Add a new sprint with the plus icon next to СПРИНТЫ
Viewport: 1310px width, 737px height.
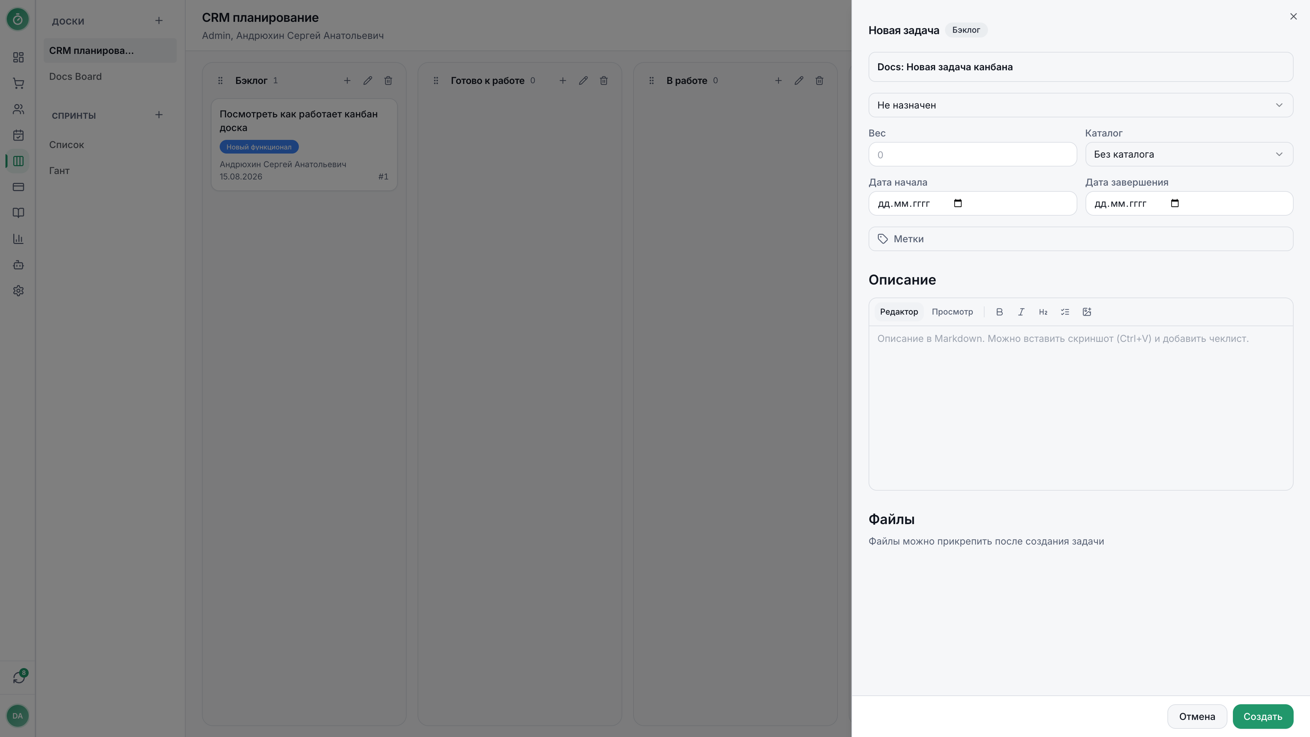(x=159, y=115)
